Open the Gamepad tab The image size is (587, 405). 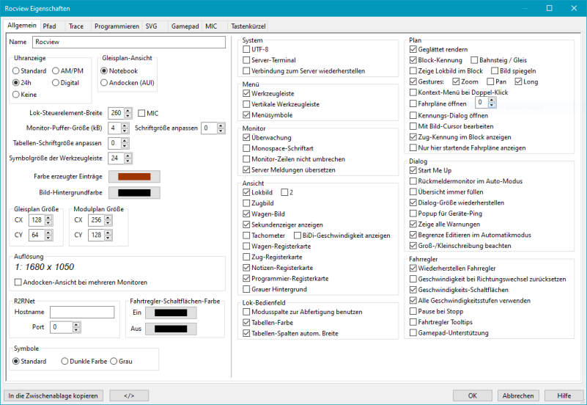pos(184,26)
